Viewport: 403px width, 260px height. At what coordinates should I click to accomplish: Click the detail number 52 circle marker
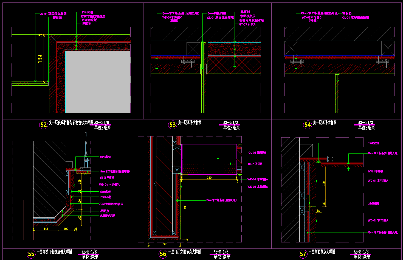coord(44,125)
